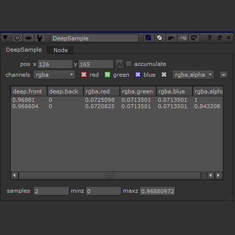235x235 pixels.
Task: Open the pos animation curve button
Action: coord(119,64)
